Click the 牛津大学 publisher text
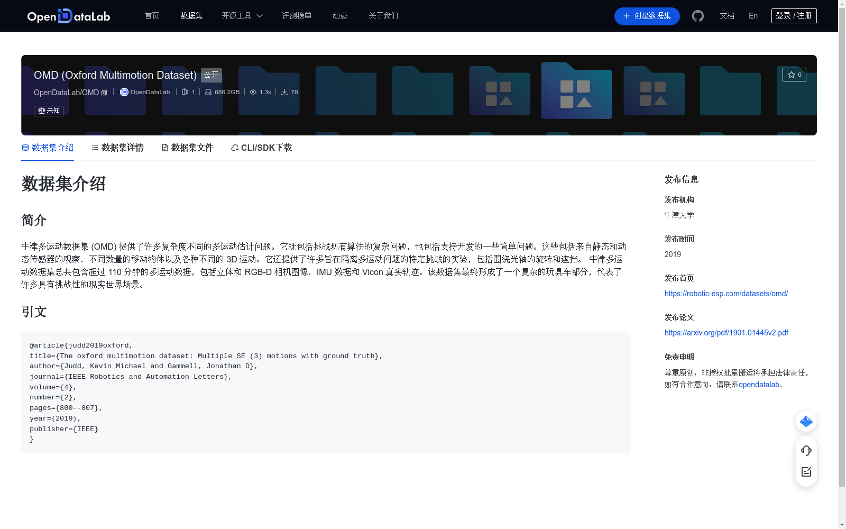This screenshot has height=529, width=846. (679, 215)
